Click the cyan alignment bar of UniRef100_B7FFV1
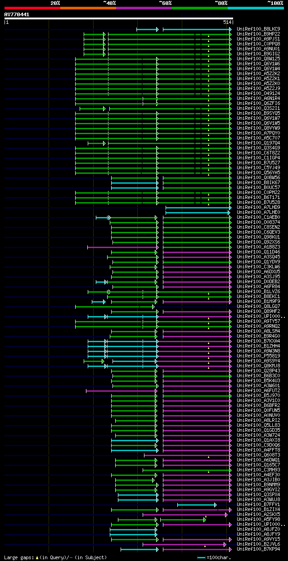 [197, 505]
